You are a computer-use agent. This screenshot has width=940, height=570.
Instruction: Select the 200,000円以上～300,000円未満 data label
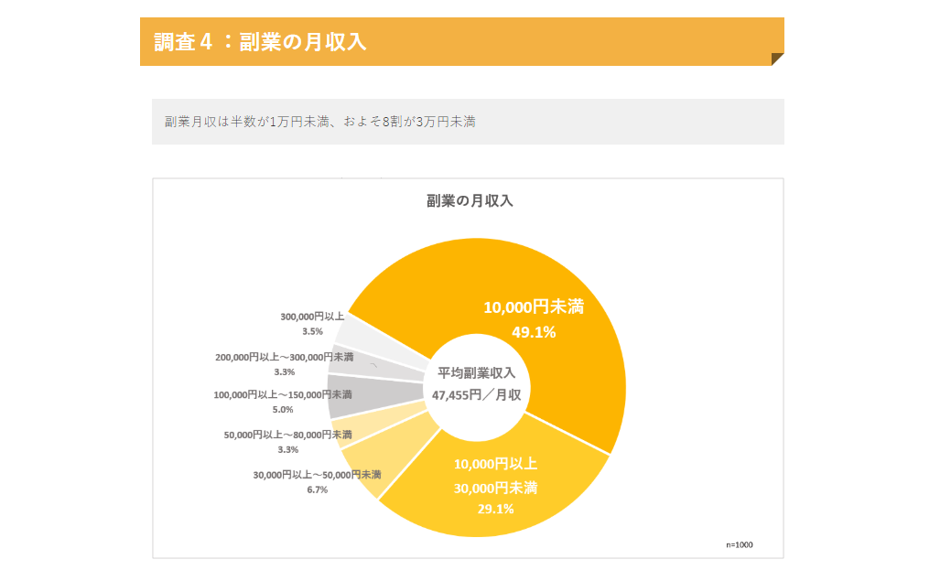pos(284,364)
